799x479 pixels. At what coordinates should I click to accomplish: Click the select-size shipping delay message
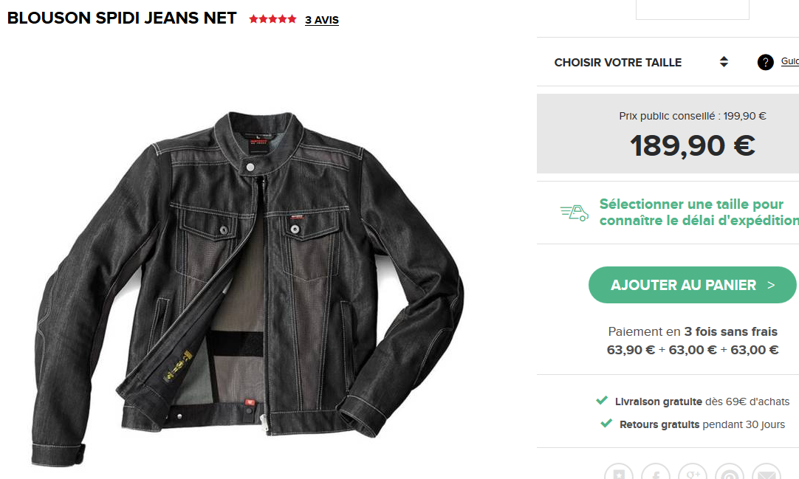(x=699, y=213)
